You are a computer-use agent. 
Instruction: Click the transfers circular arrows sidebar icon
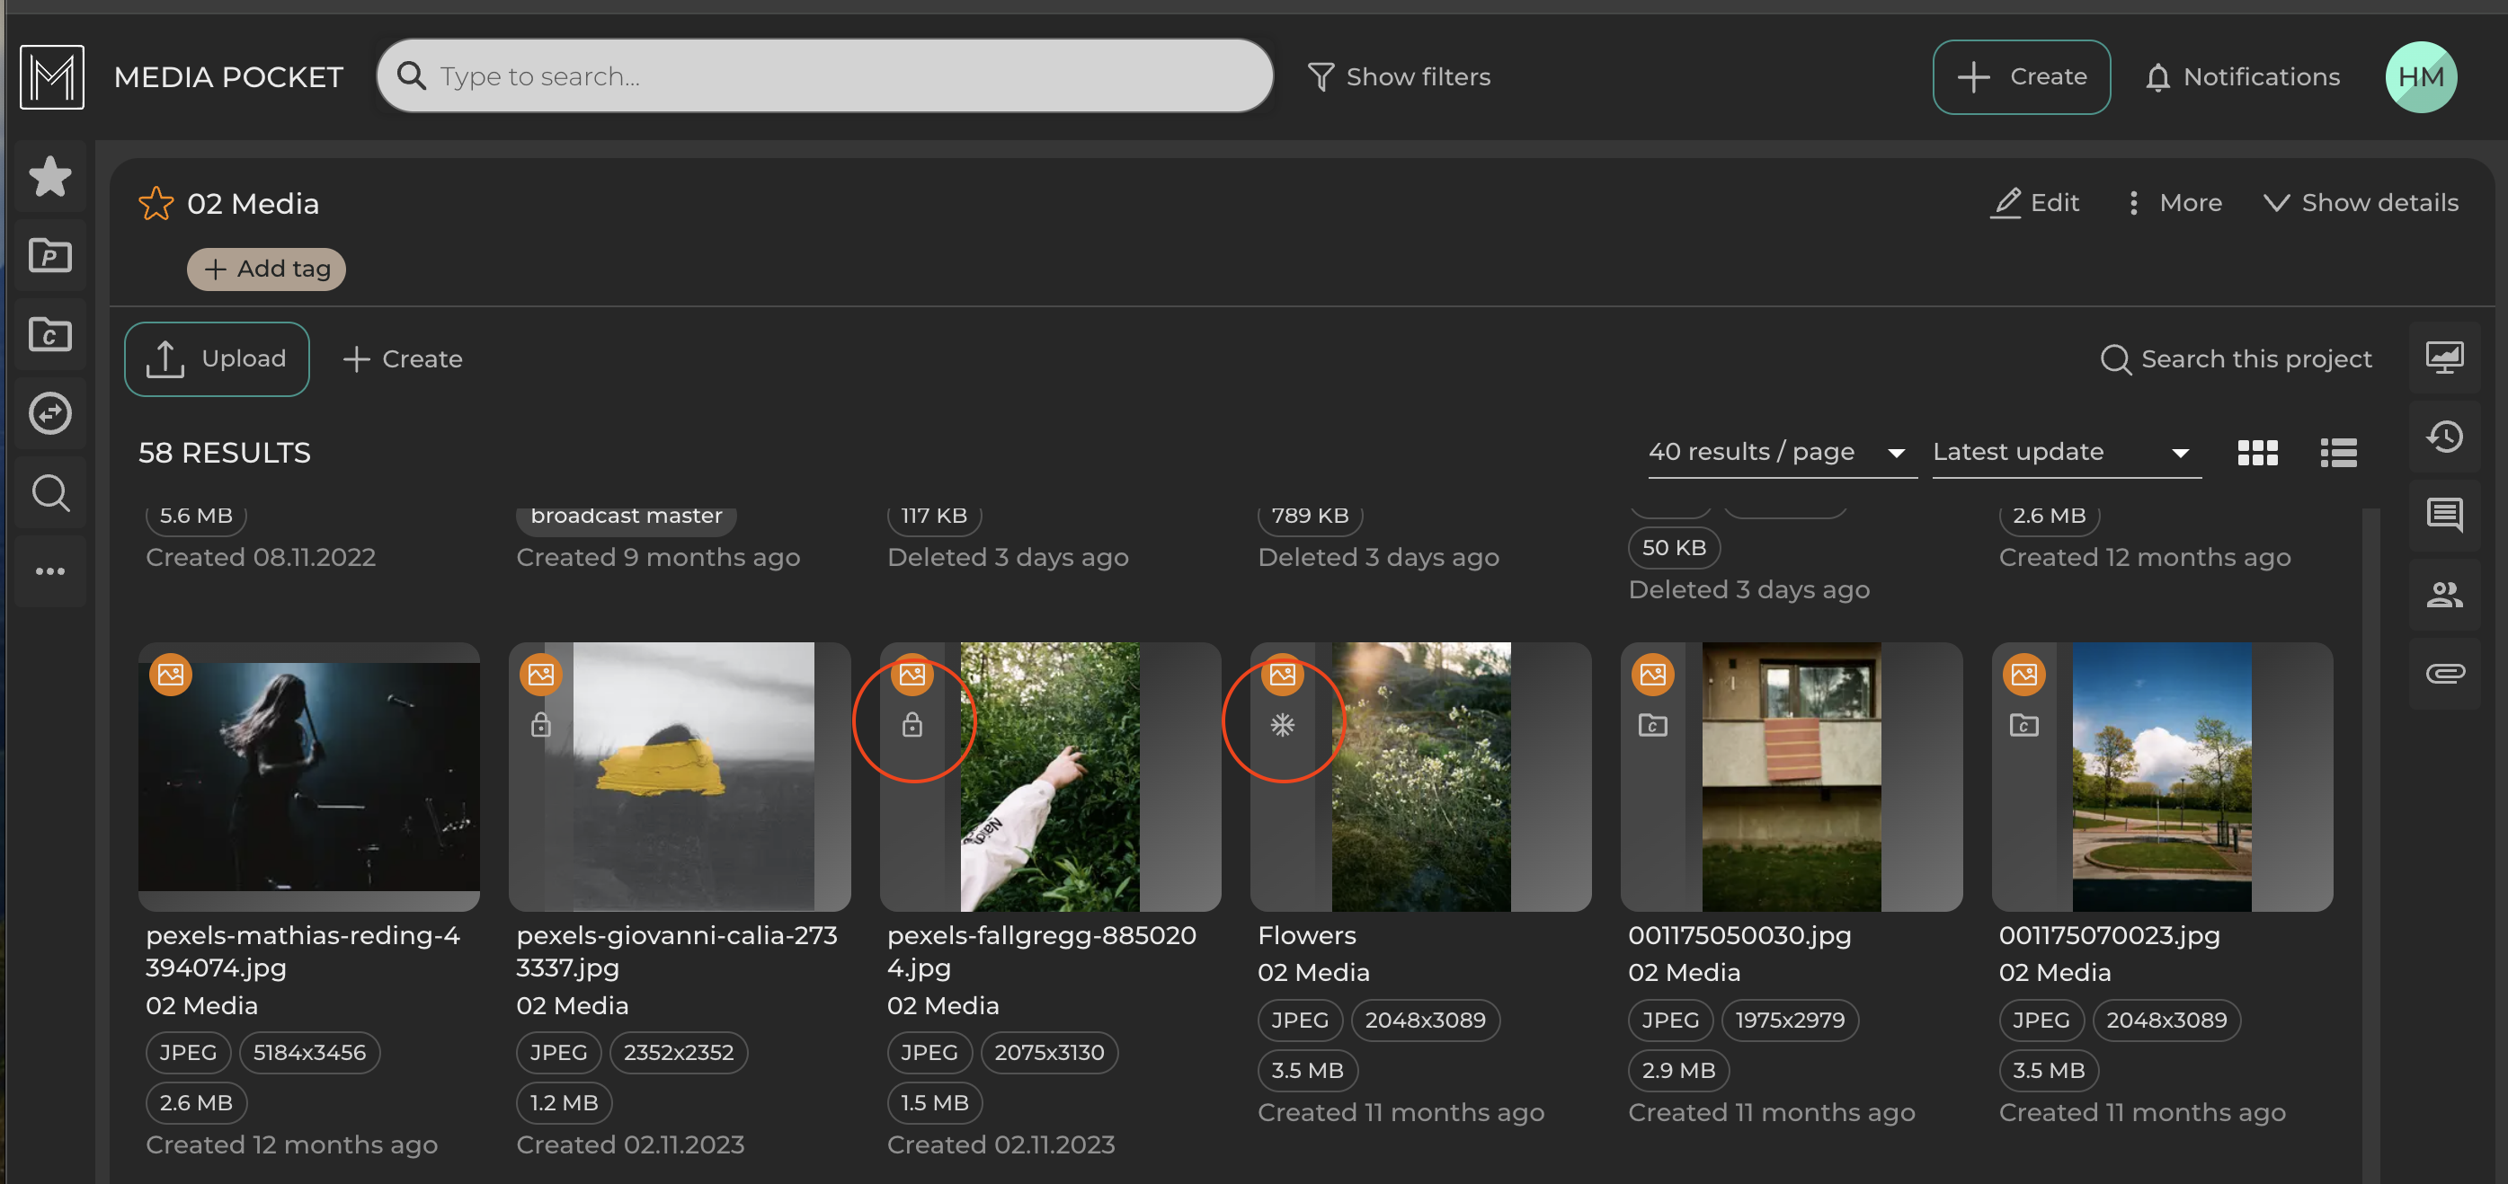[49, 413]
